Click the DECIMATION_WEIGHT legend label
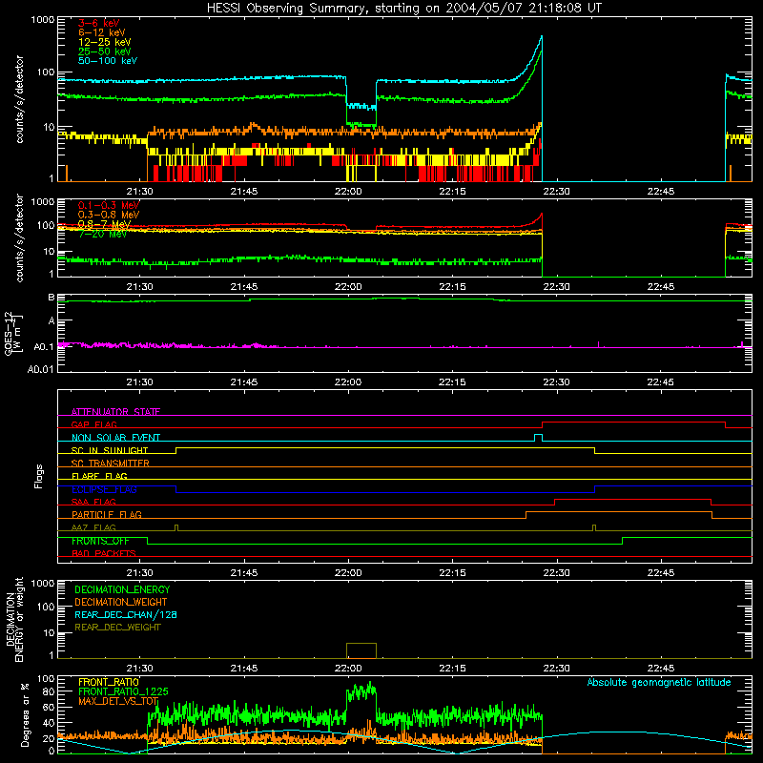 pos(121,602)
